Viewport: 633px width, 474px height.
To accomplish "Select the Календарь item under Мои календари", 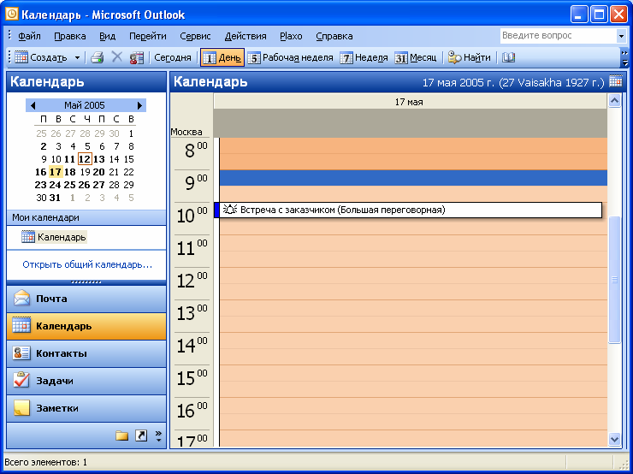I will (54, 237).
